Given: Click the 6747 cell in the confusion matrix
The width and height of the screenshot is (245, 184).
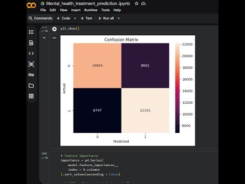Looking at the screenshot, I should click(x=97, y=110).
